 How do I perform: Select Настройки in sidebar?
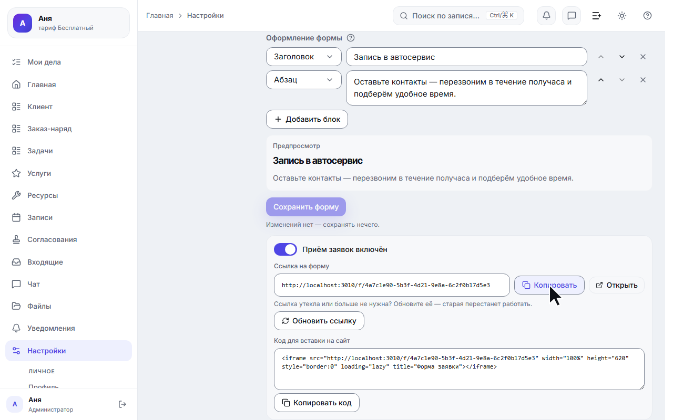[68, 351]
